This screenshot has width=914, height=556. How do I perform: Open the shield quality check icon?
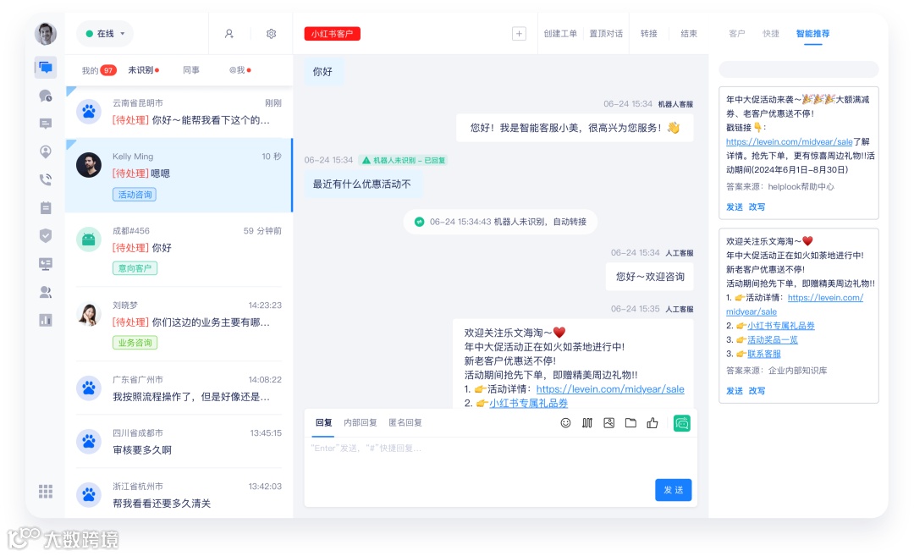click(46, 235)
